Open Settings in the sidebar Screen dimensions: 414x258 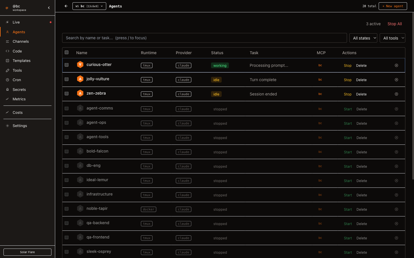(28, 126)
